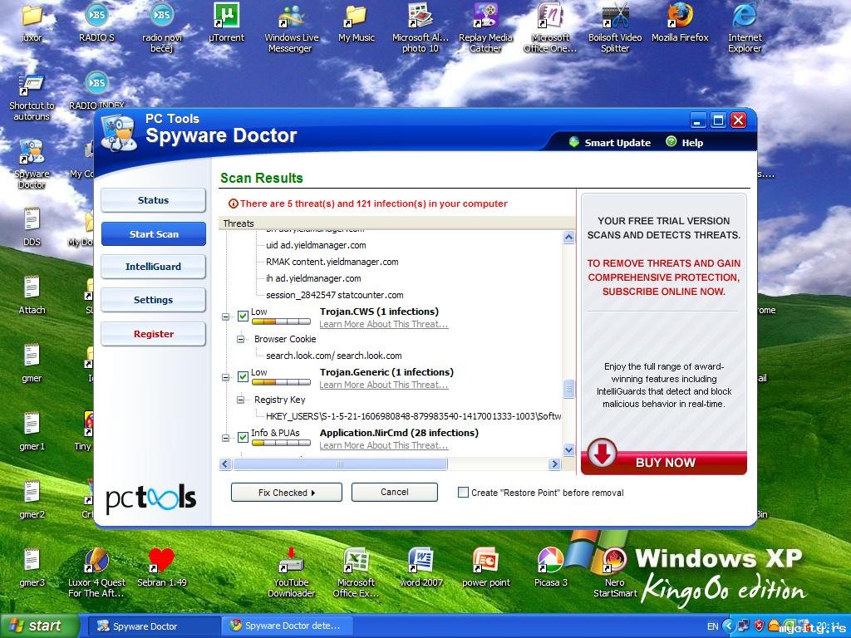The image size is (851, 638).
Task: Select the Start Scan section
Action: point(153,233)
